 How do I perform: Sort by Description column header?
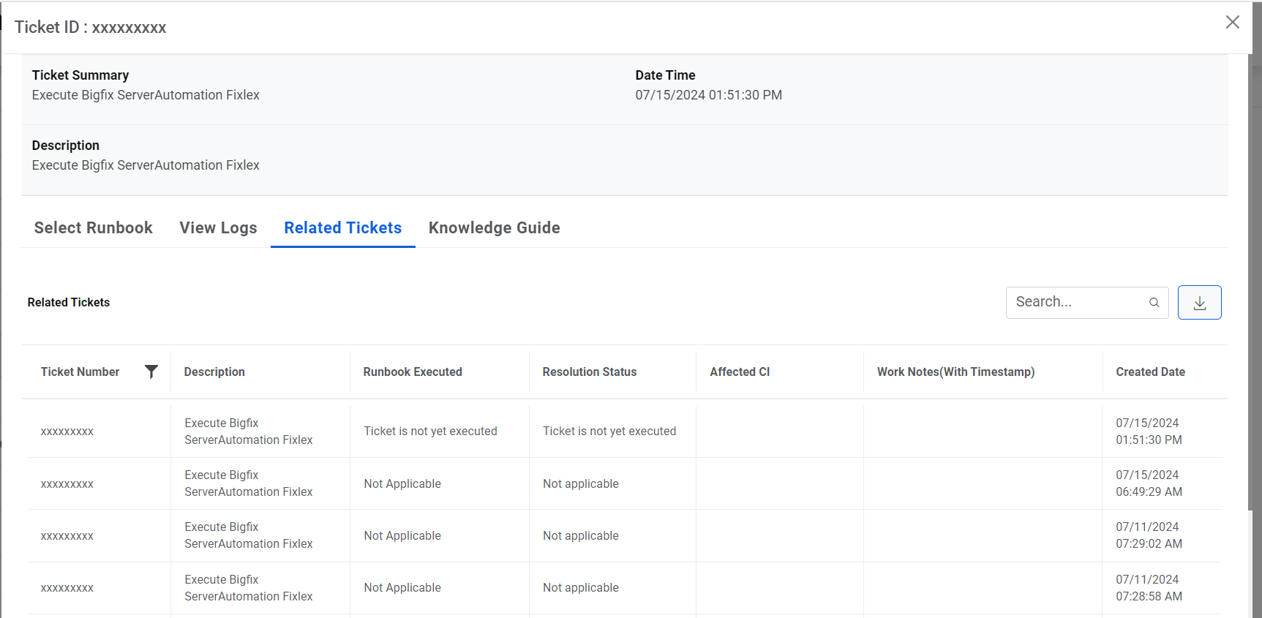pyautogui.click(x=214, y=372)
